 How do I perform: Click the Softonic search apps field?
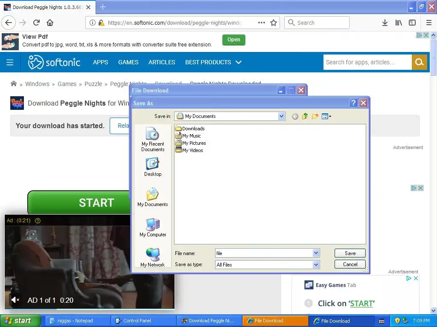367,62
